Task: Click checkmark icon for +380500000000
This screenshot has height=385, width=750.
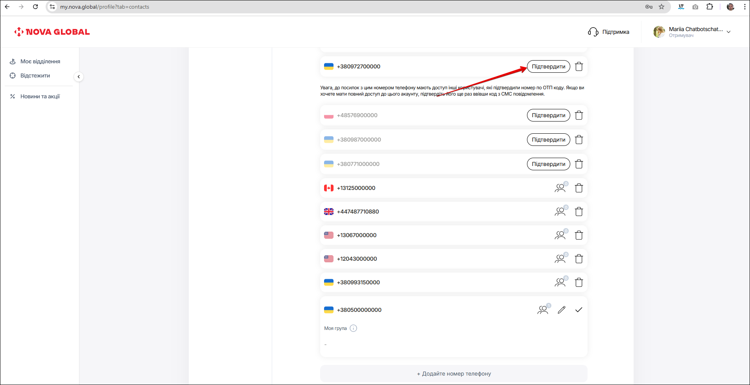Action: click(x=579, y=310)
